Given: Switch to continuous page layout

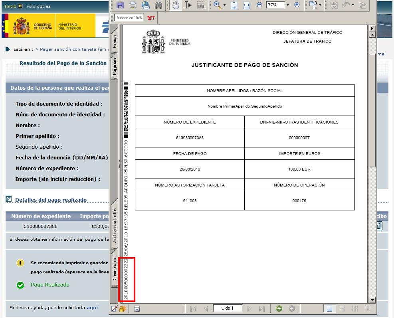Looking at the screenshot, I should 342,308.
